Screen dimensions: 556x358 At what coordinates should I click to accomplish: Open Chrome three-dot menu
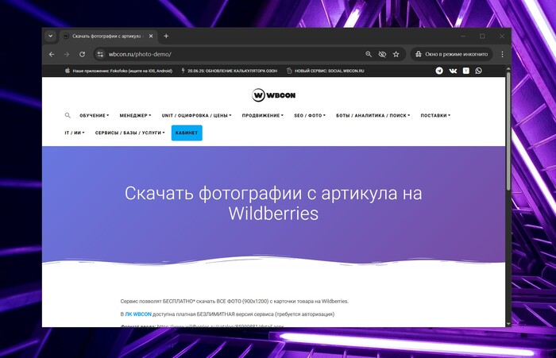click(502, 54)
